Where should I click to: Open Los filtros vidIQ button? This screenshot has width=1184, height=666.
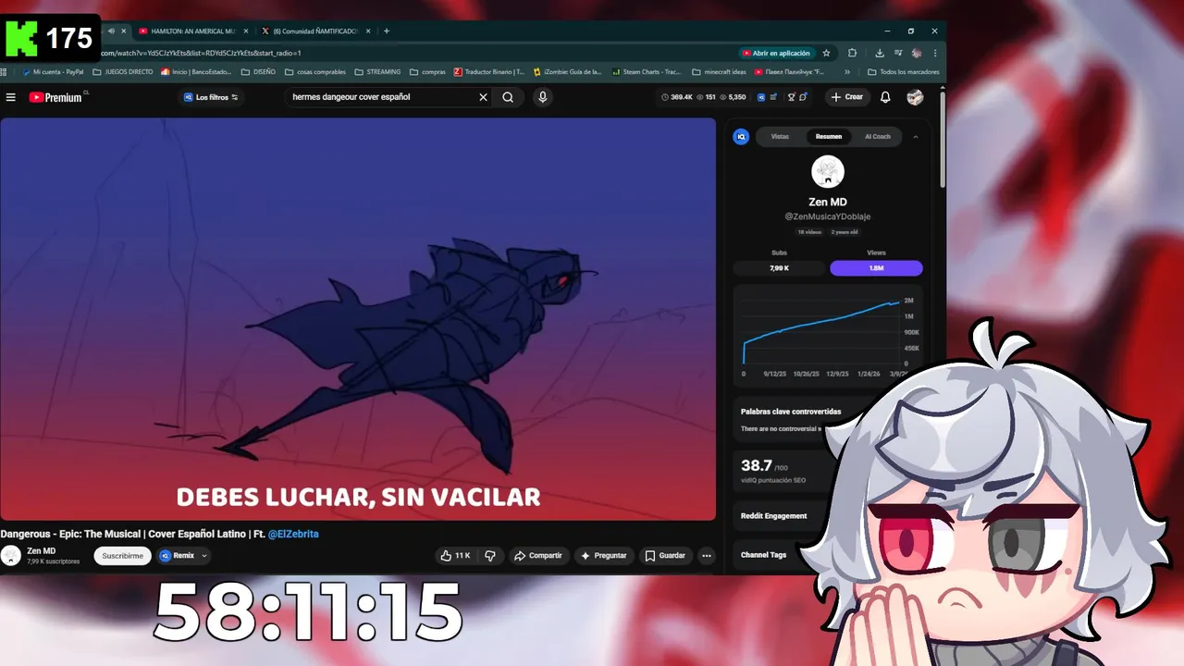211,97
